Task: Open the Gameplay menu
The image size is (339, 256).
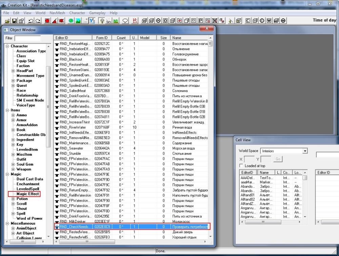Action: [97, 13]
